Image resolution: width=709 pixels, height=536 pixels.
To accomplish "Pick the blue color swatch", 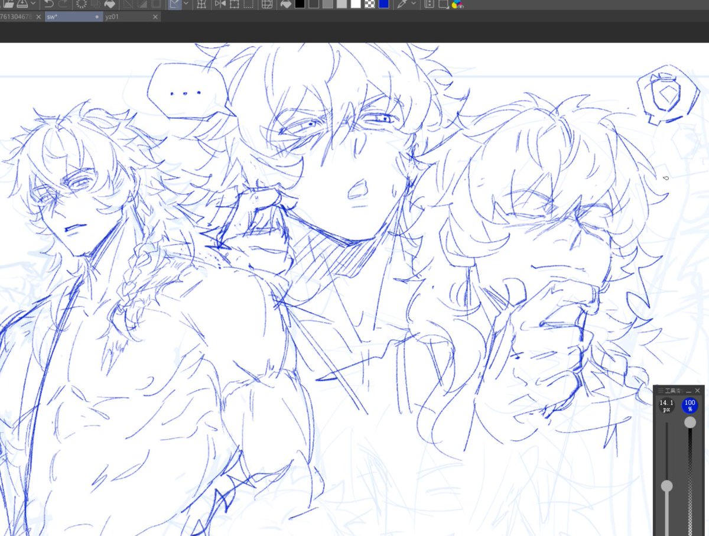I will 383,4.
